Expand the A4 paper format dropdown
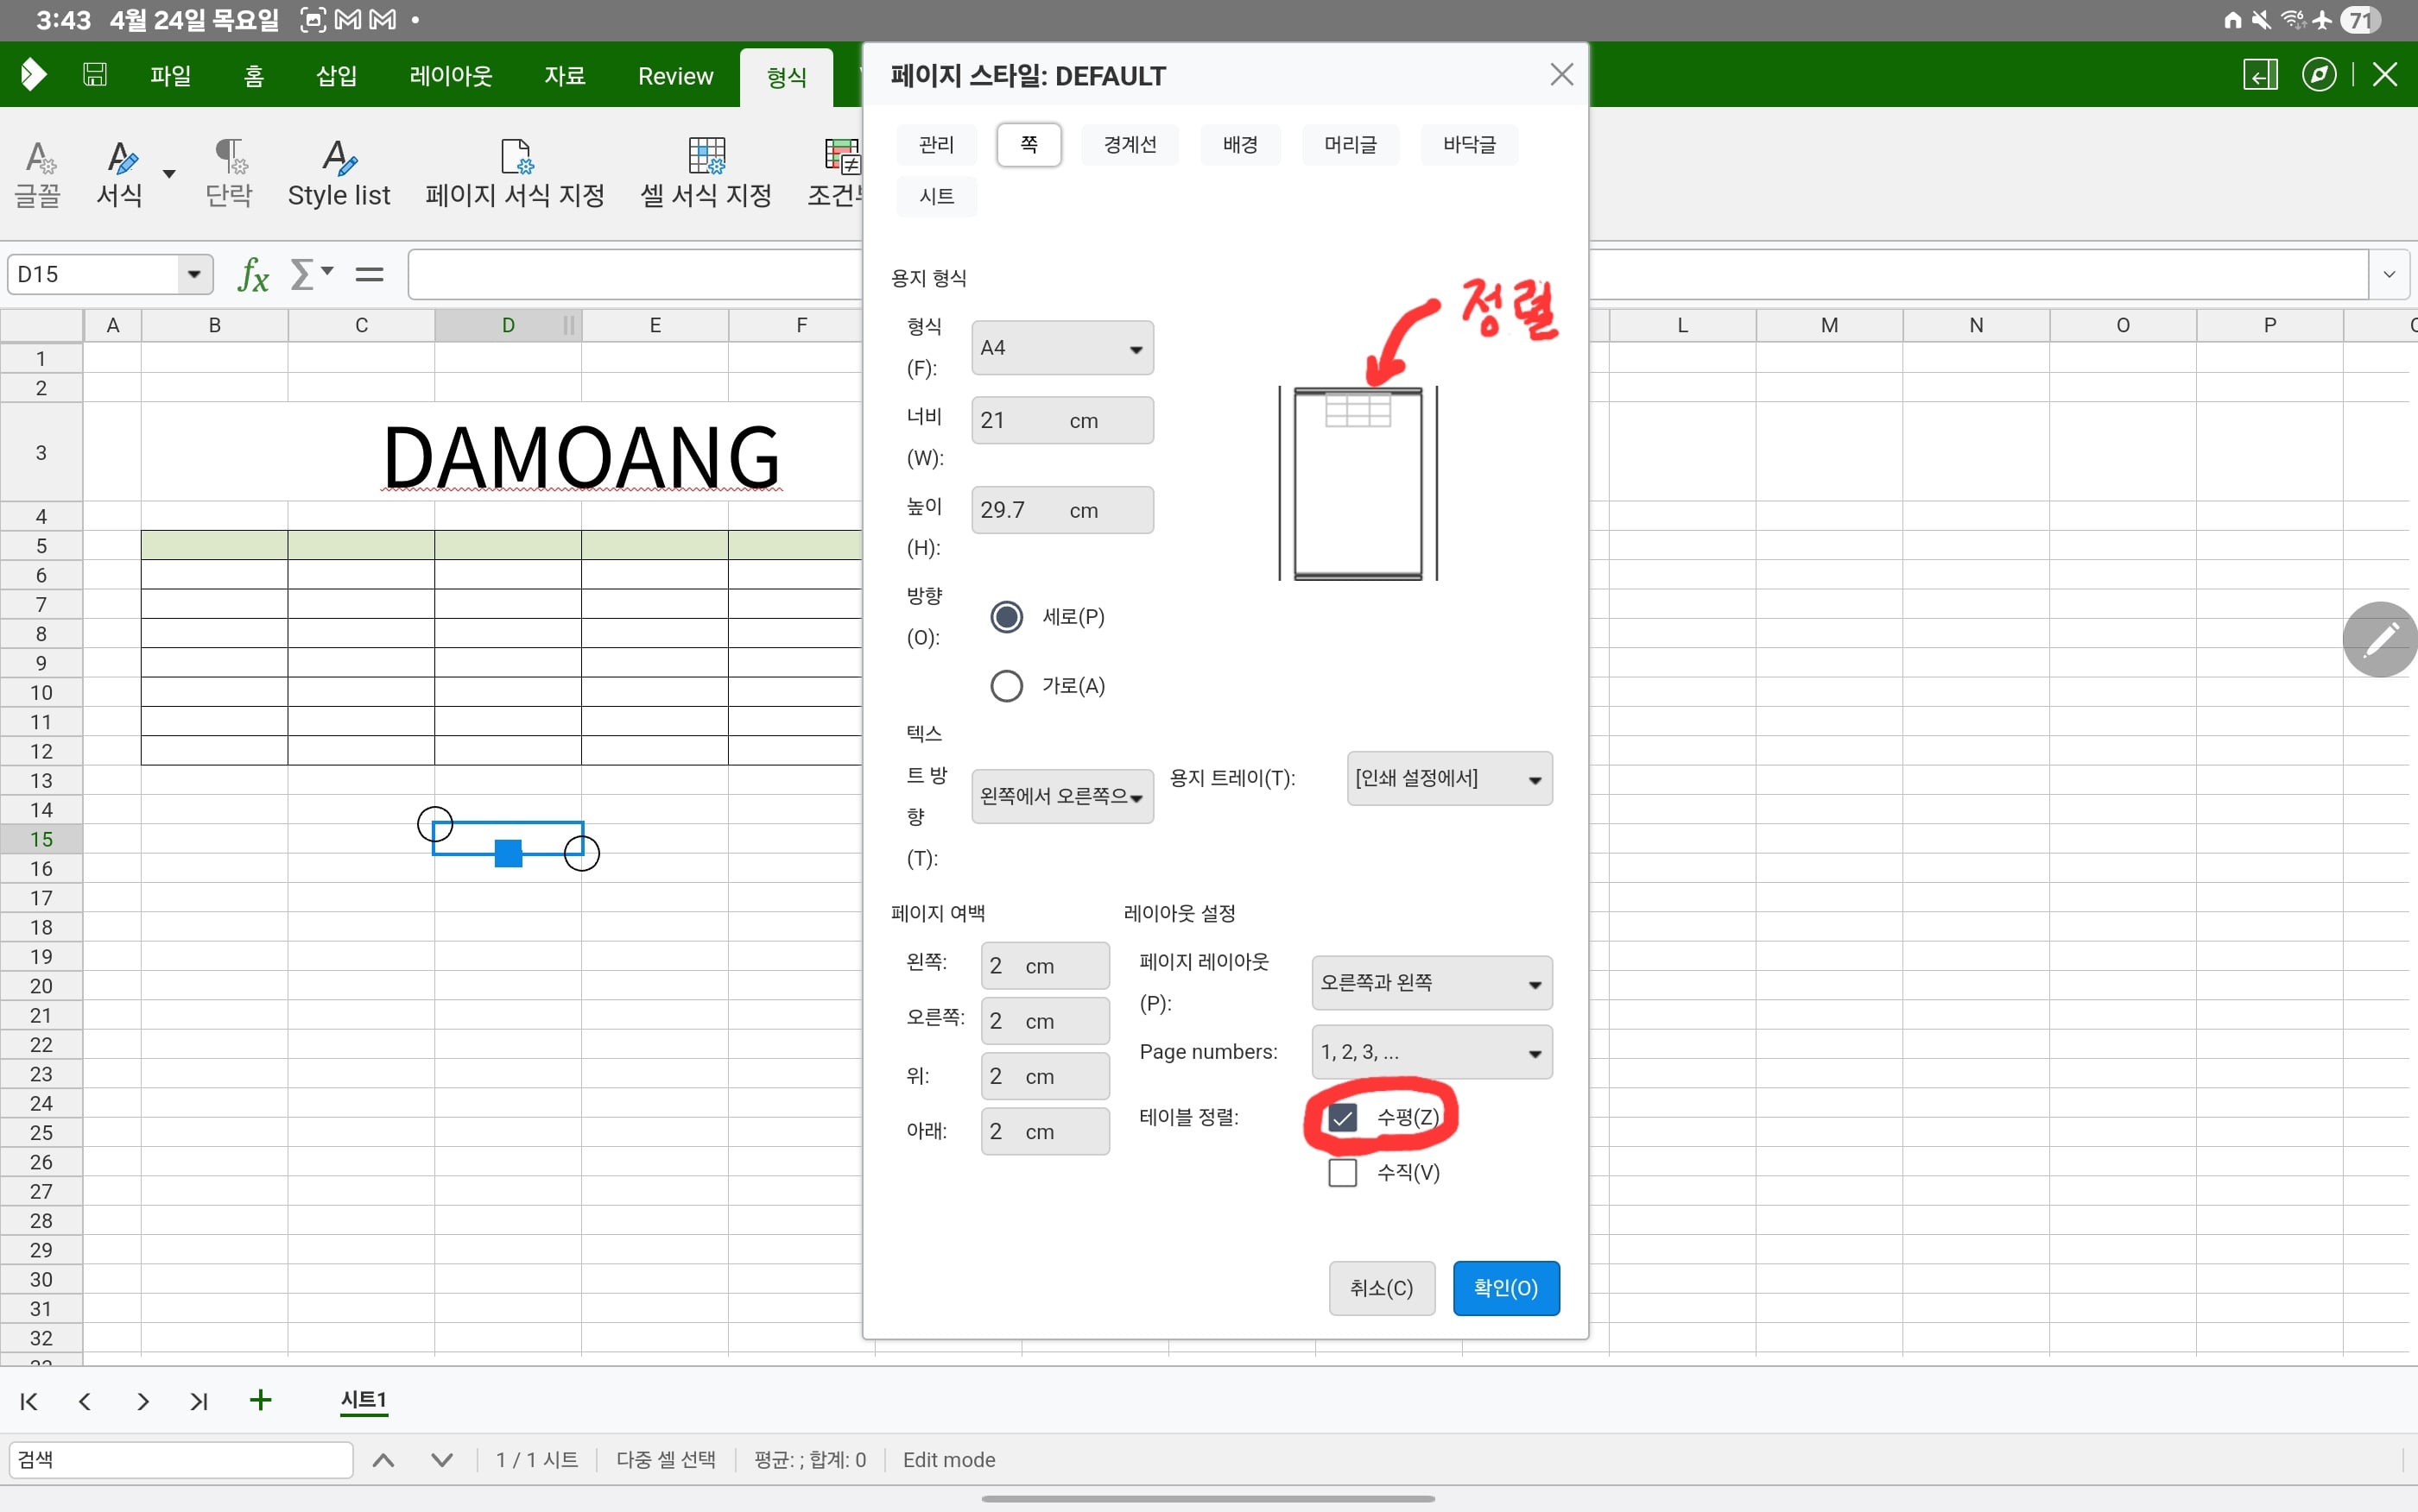Viewport: 2418px width, 1512px height. (1061, 348)
